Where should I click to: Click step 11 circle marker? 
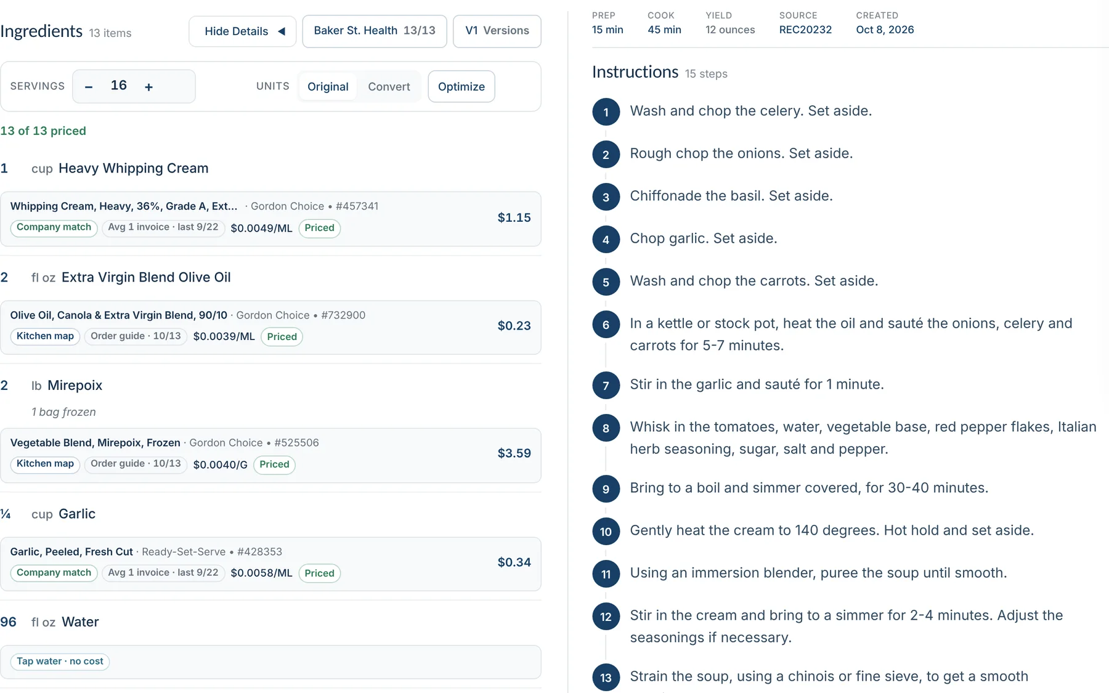coord(606,574)
